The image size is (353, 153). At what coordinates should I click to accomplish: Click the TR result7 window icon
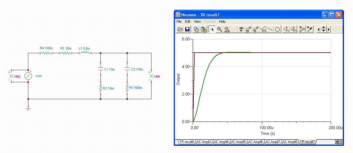pyautogui.click(x=178, y=15)
